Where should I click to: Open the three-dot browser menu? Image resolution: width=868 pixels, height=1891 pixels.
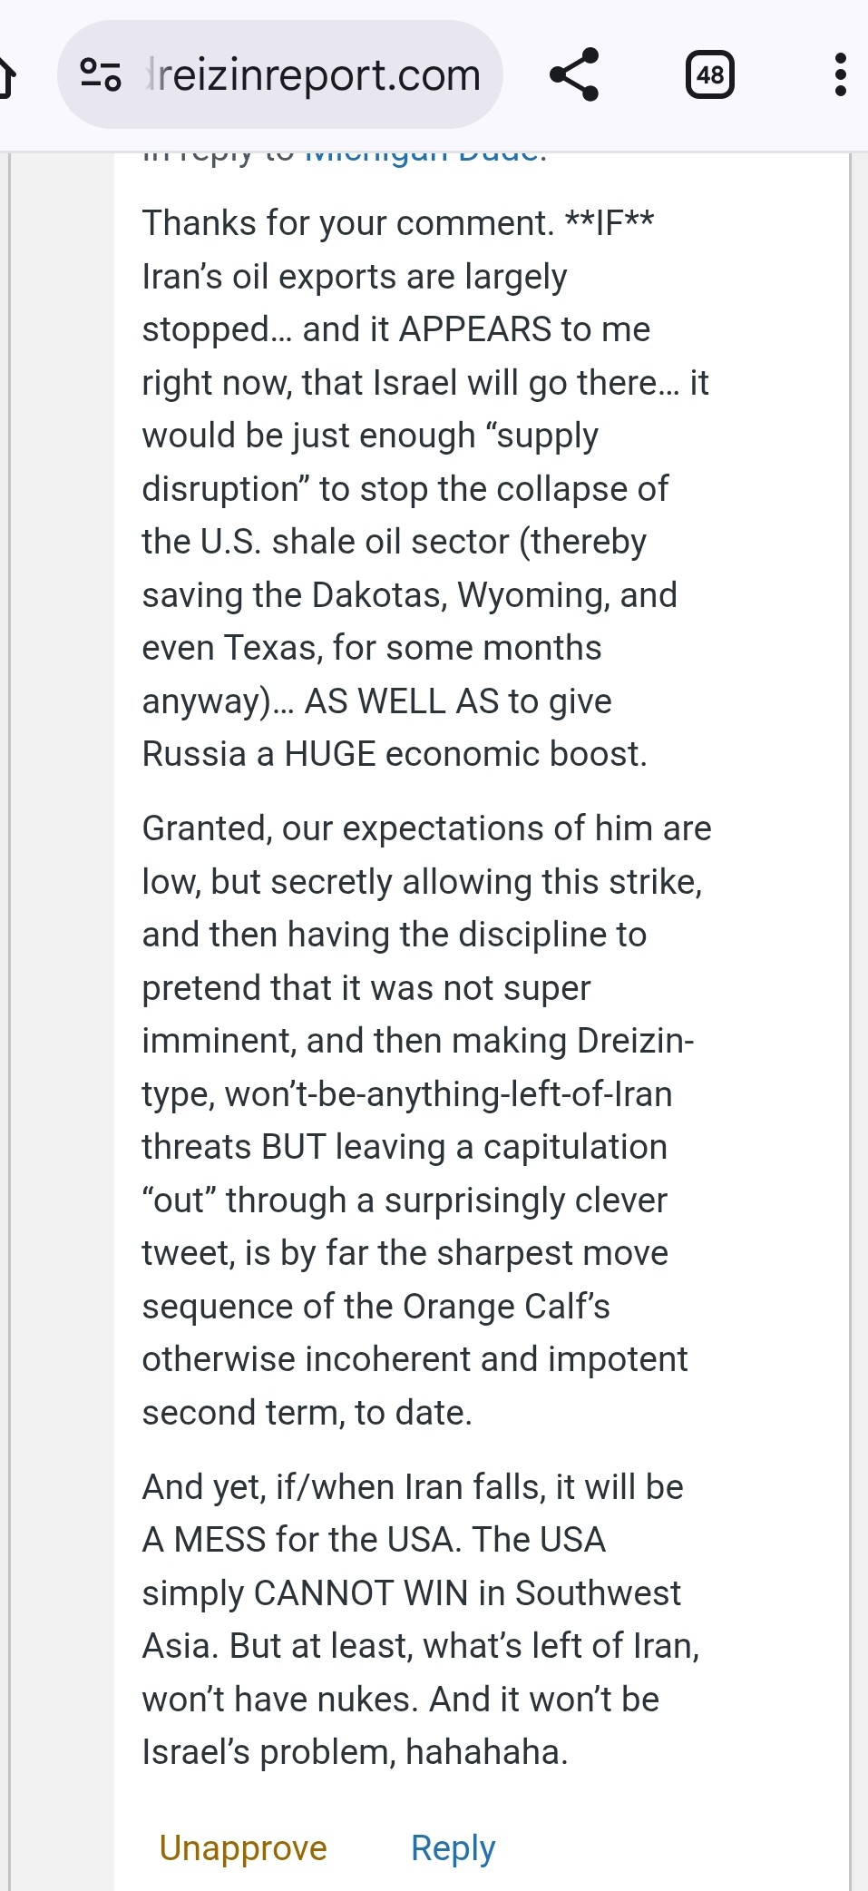click(x=840, y=74)
